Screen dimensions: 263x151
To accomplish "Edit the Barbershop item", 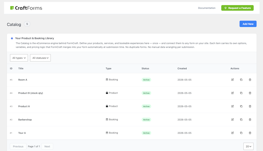I will 232,120.
